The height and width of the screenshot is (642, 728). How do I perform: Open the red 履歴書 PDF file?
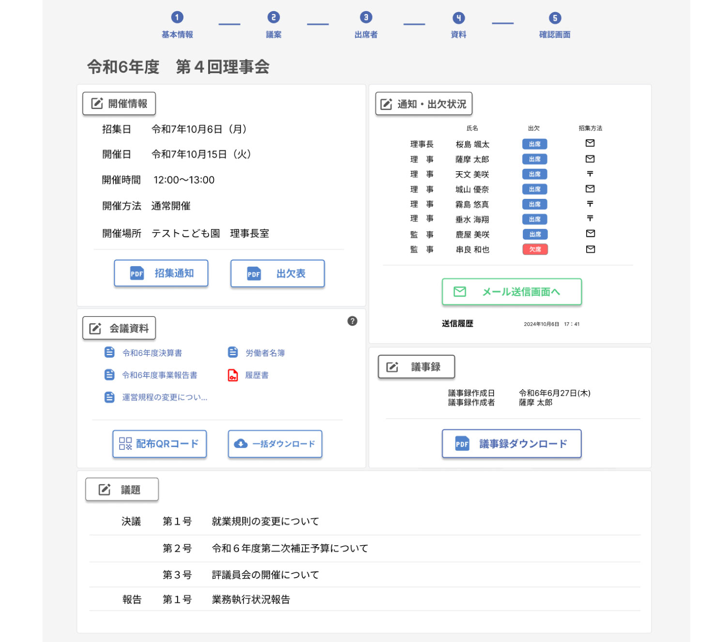coord(256,375)
